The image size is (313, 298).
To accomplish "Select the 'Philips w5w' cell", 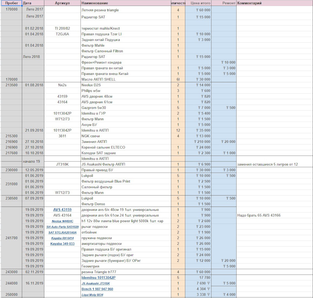I will (x=126, y=91).
